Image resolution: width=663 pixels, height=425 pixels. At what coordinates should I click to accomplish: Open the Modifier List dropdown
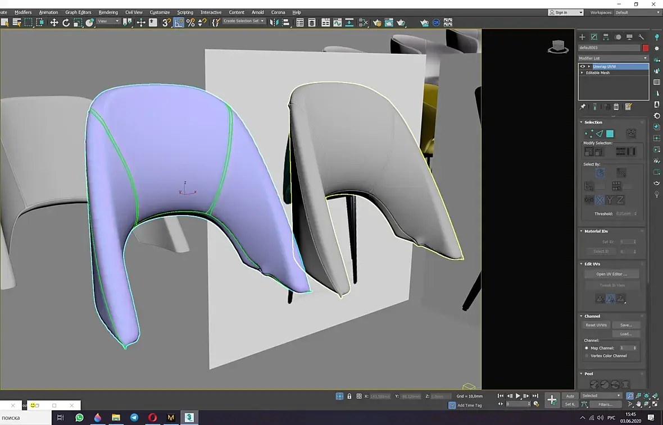613,58
